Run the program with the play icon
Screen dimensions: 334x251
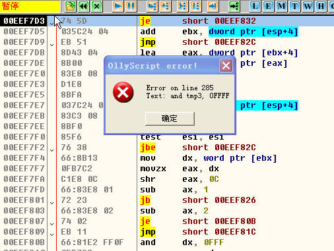click(117, 6)
